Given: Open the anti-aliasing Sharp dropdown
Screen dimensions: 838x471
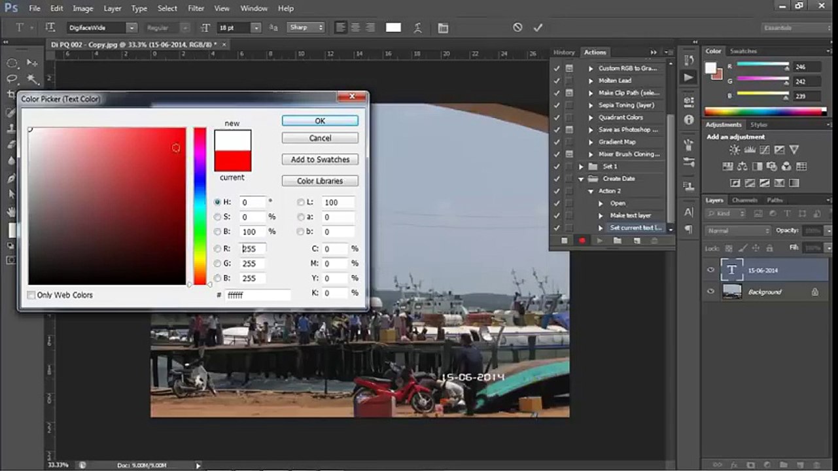Looking at the screenshot, I should pos(306,27).
